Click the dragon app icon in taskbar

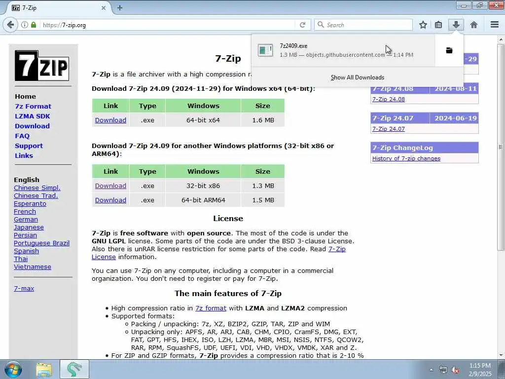pos(74,370)
